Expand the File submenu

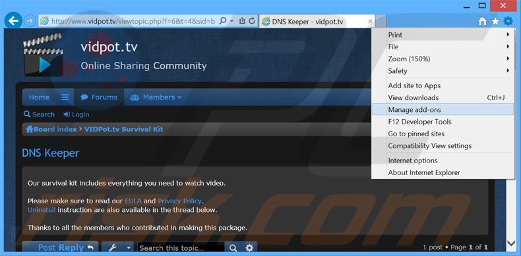[x=443, y=47]
